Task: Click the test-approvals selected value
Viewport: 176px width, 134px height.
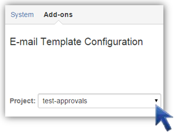Action: [x=65, y=101]
